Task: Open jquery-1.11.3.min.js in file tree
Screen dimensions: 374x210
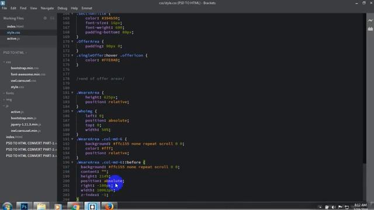Action: (26, 124)
